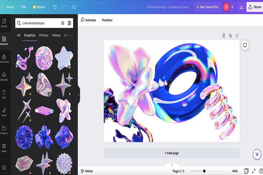Screen dimensions: 263x175
Task: Switch to the Photos tab
Action: click(44, 35)
